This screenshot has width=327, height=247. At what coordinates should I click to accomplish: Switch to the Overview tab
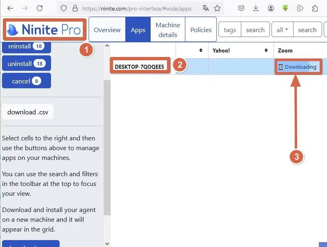(x=107, y=30)
